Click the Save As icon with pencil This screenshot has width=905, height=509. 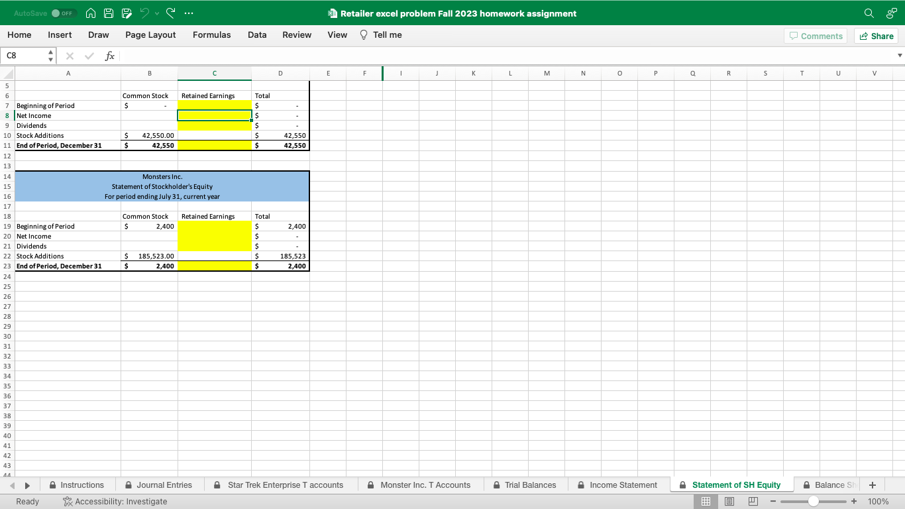point(127,13)
